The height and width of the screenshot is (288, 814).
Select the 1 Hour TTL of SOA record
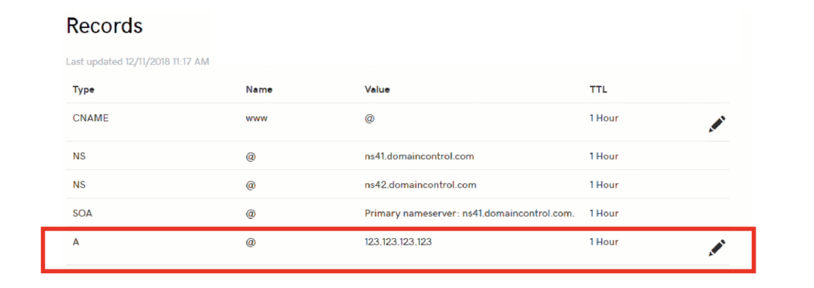[603, 213]
